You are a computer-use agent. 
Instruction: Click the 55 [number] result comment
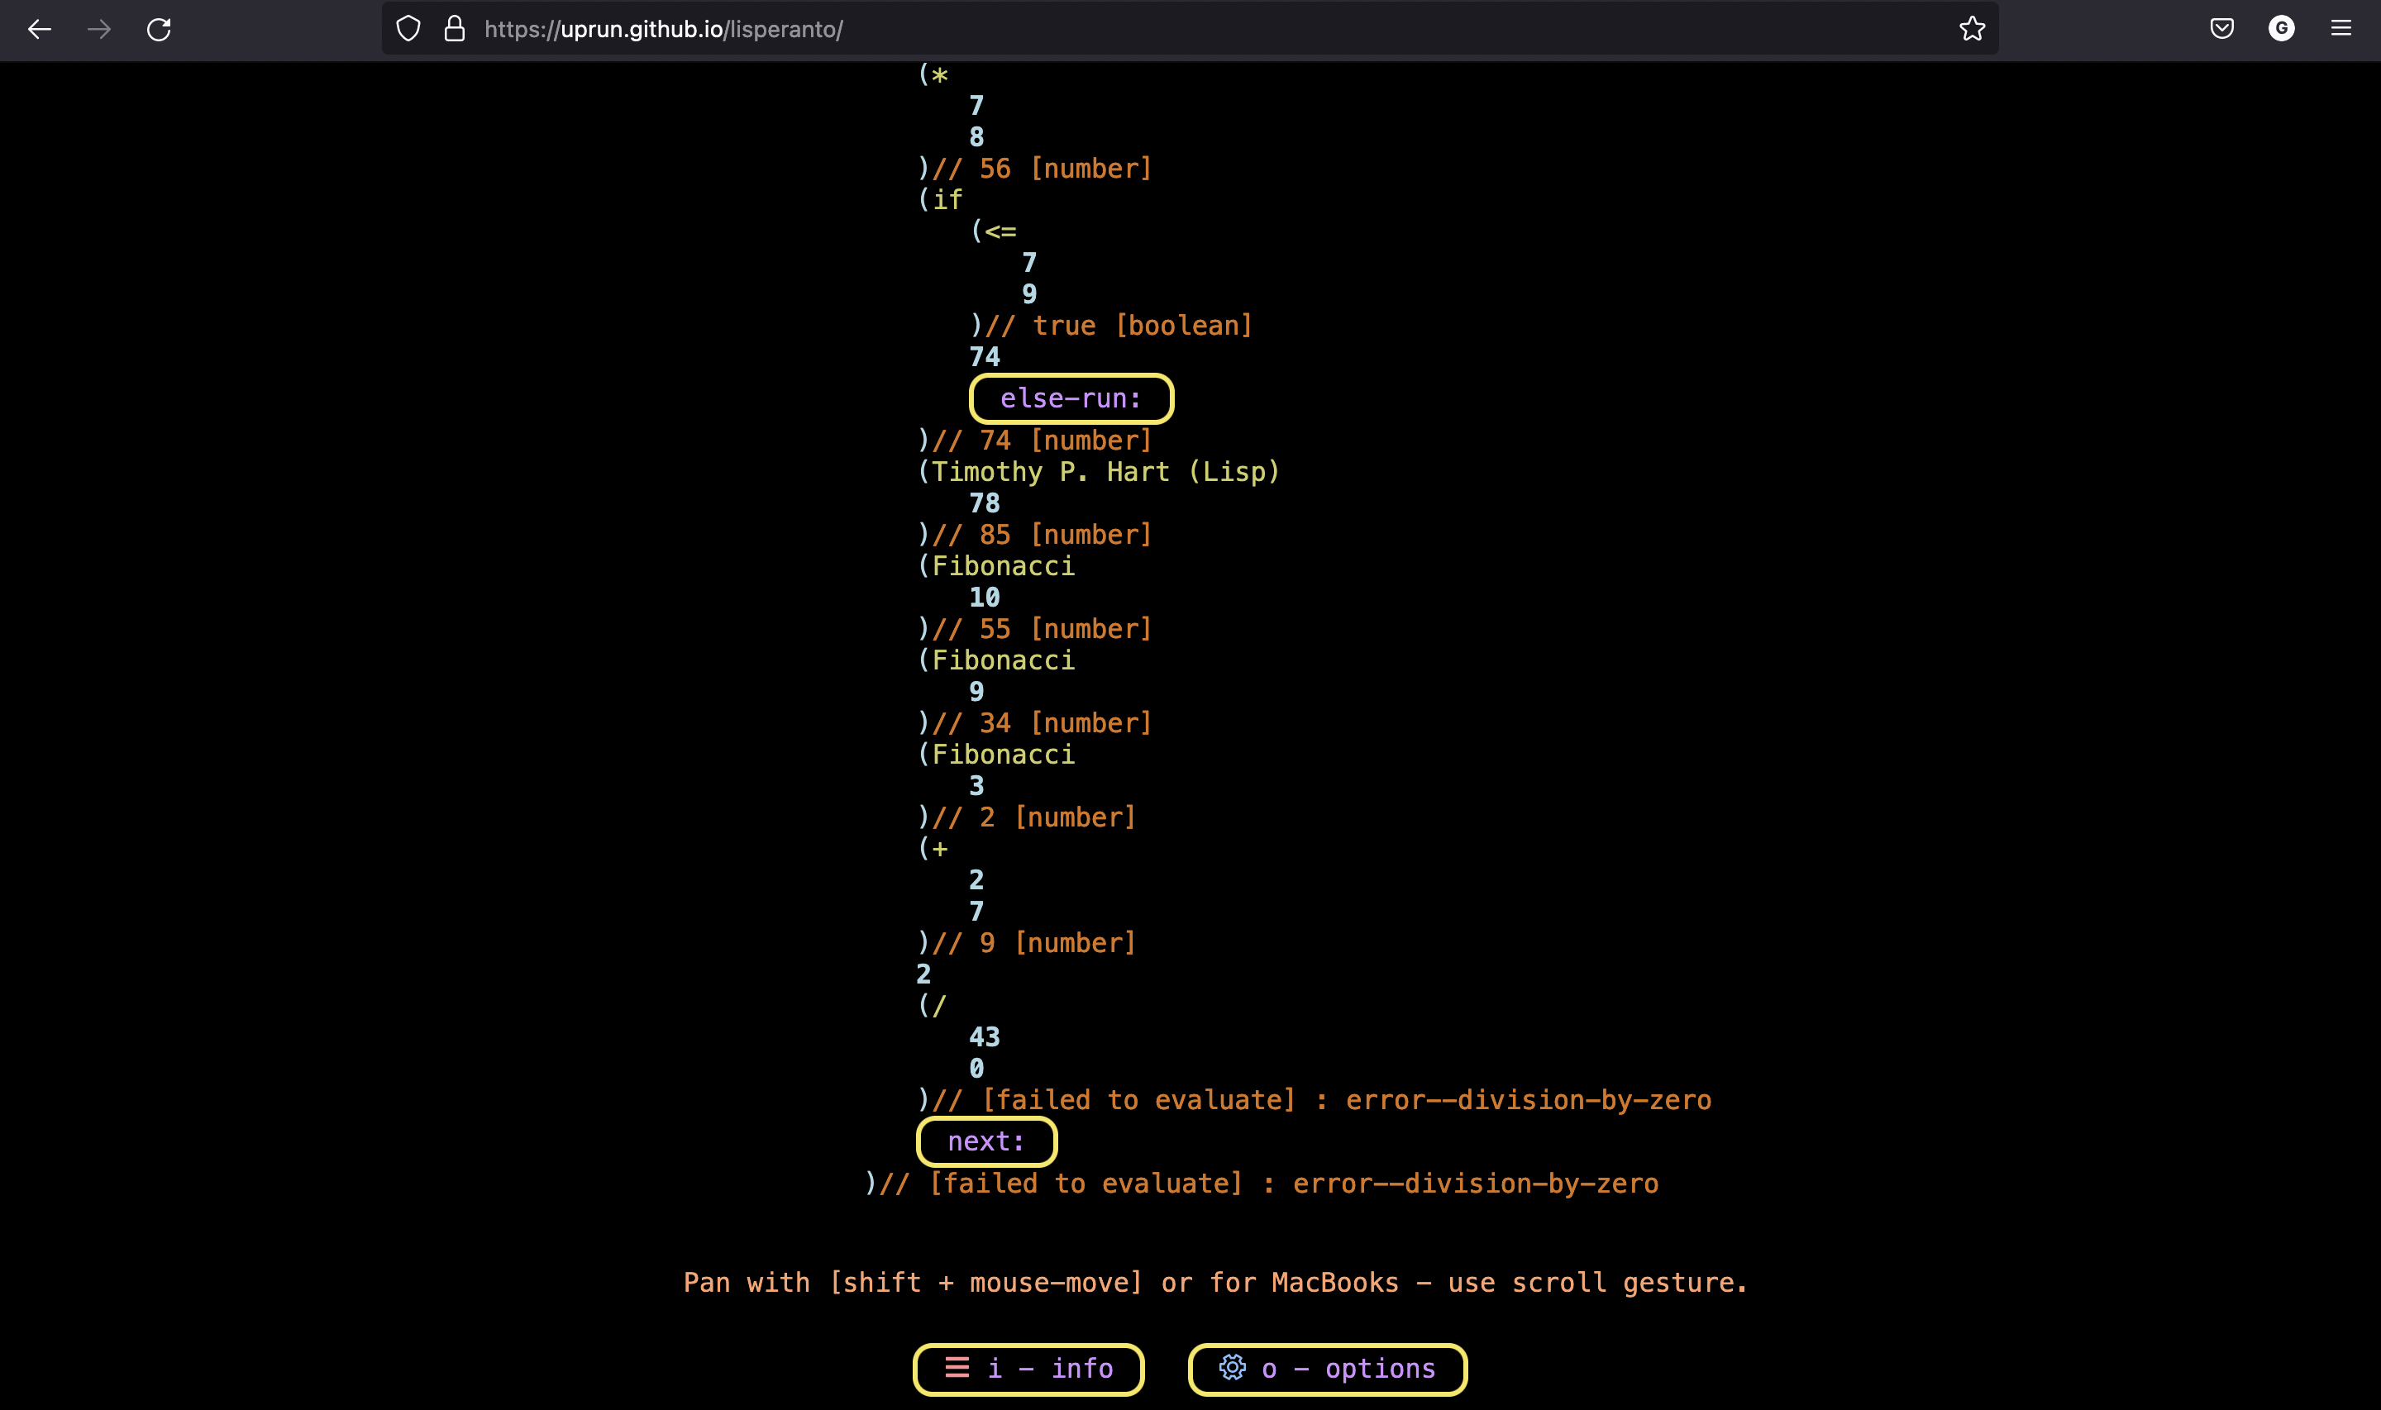click(1042, 628)
